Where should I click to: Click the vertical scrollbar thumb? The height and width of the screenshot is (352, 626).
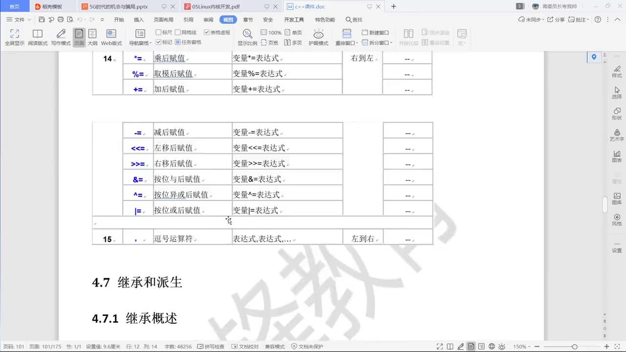coord(604,204)
